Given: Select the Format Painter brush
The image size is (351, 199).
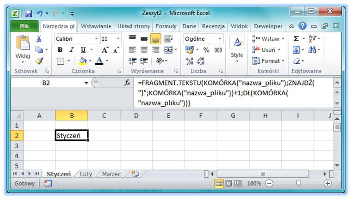Looking at the screenshot, I should tap(39, 61).
